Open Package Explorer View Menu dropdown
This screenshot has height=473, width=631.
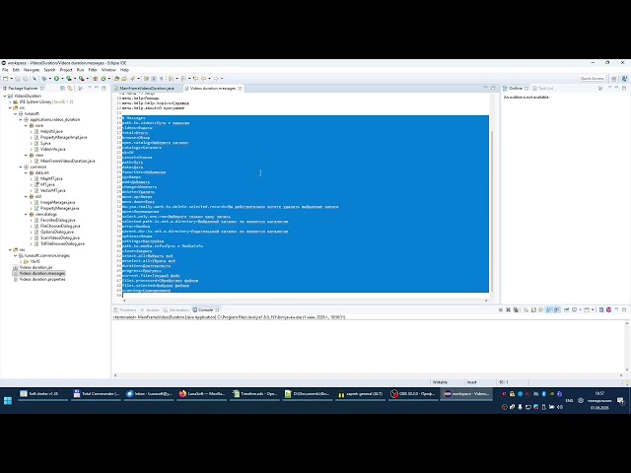click(90, 88)
